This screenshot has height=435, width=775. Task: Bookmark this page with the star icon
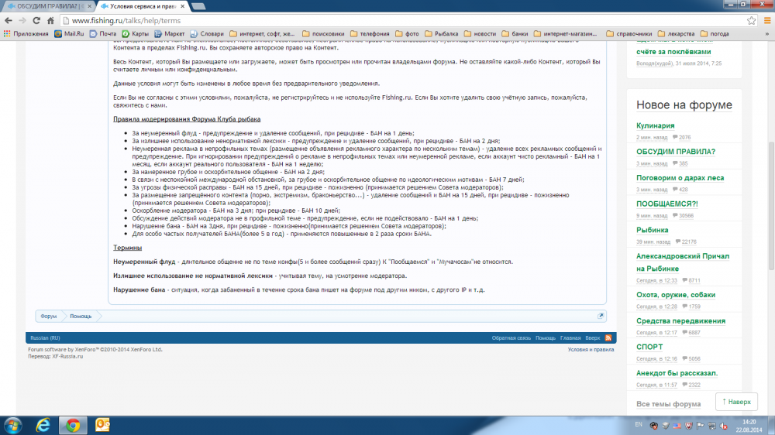[751, 21]
